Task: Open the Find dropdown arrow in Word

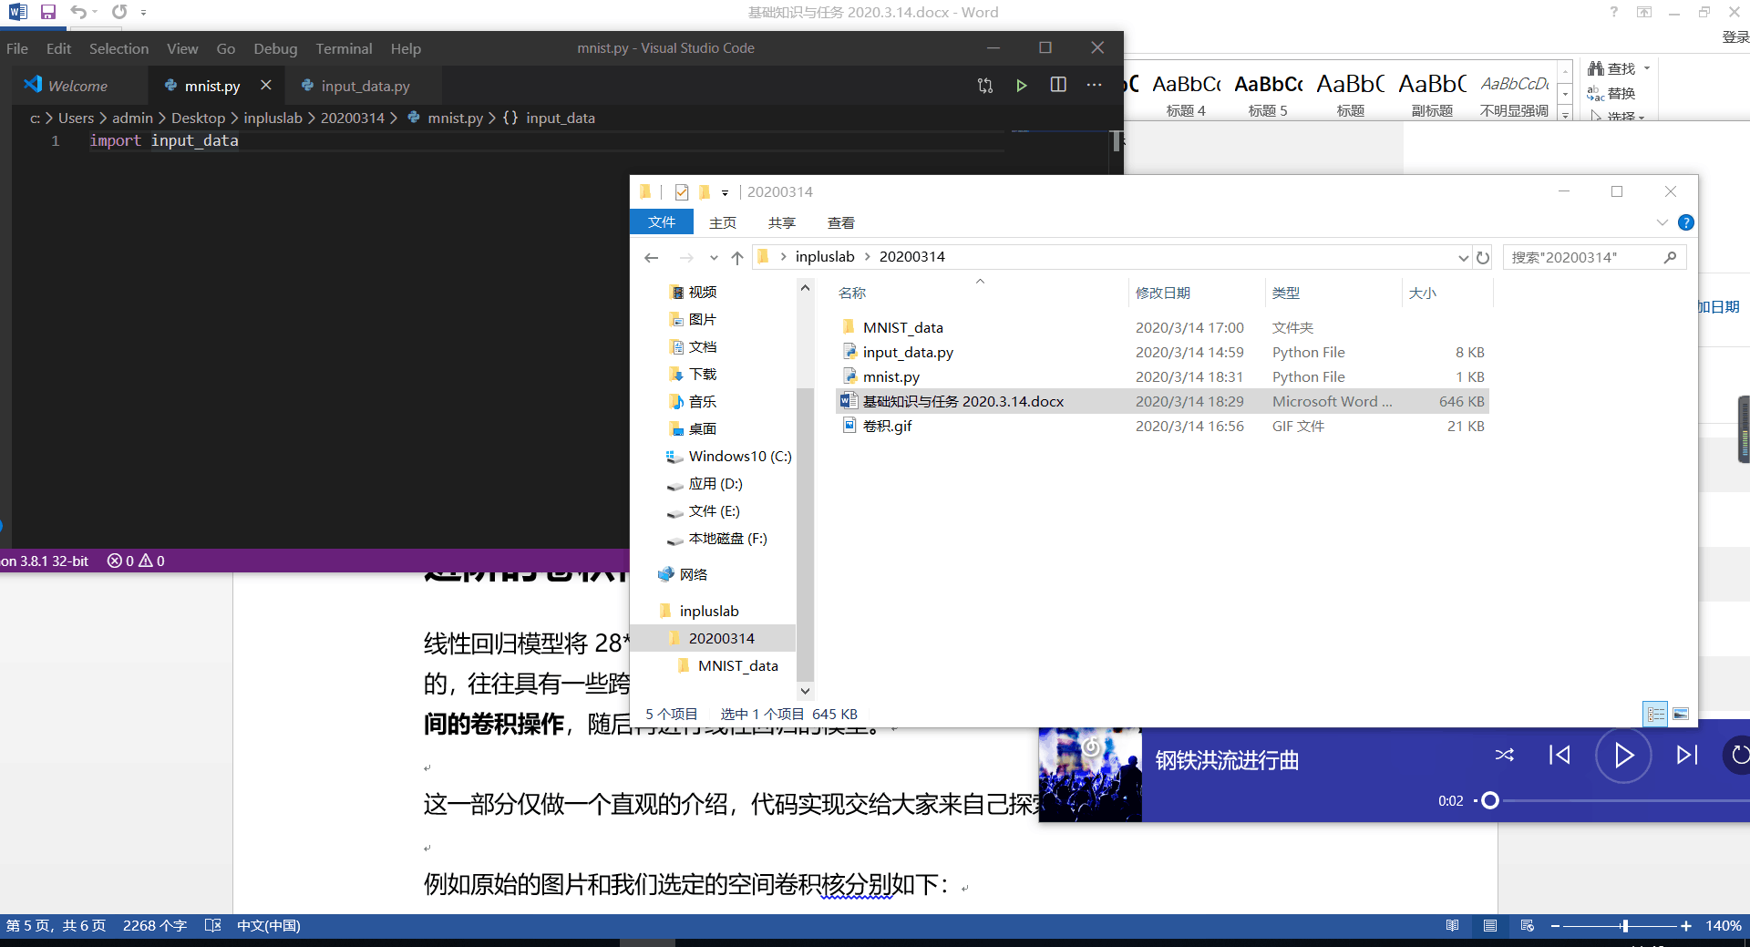Action: tap(1647, 68)
